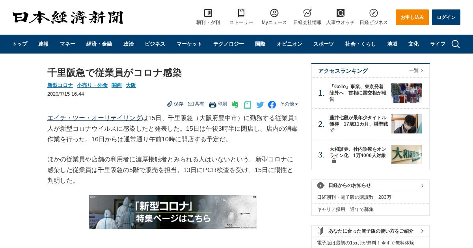Open the 朝刊・夕刊 newspaper icon
Screen dimensions: 473x248
click(x=208, y=13)
